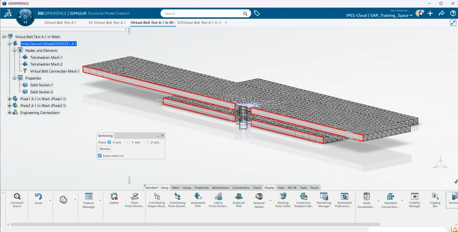Collapse Finite Element Model node
This screenshot has height=232, width=458.
click(x=10, y=43)
